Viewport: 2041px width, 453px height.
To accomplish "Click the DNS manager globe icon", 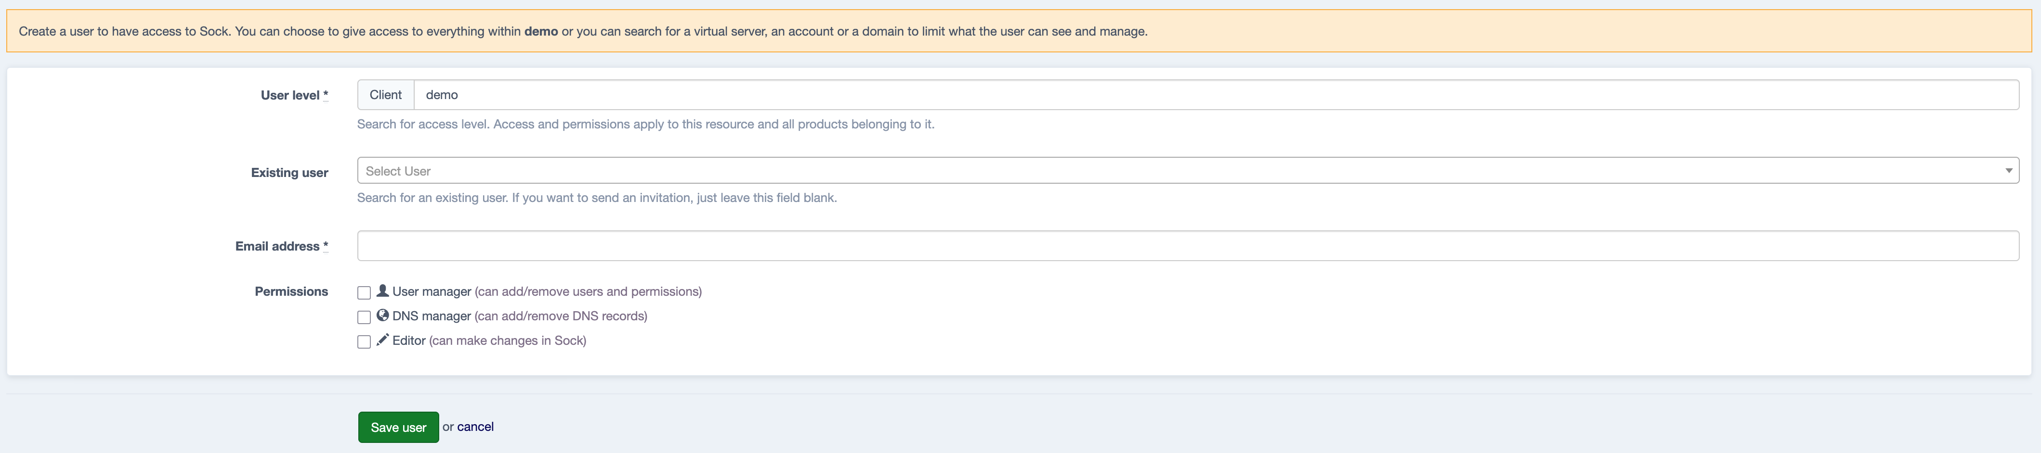I will 382,315.
